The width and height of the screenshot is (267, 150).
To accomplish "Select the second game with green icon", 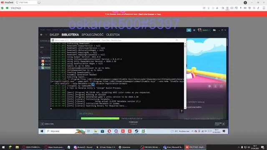I will coord(46,64).
